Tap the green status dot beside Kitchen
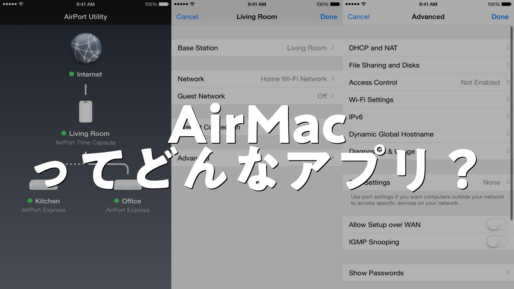The image size is (514, 289). (x=30, y=200)
